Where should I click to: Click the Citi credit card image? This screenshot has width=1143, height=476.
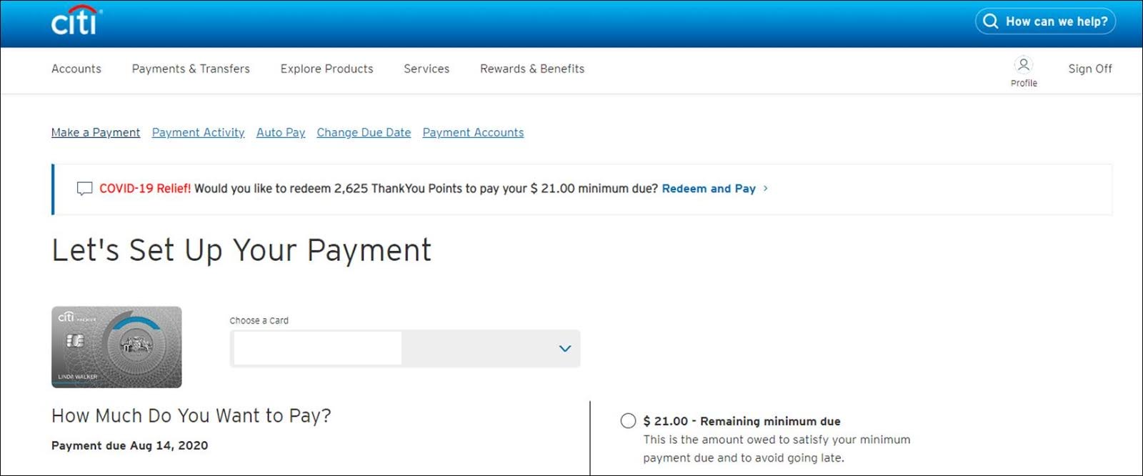[x=116, y=347]
